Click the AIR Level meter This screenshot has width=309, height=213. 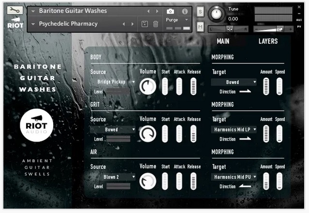pyautogui.click(x=118, y=186)
